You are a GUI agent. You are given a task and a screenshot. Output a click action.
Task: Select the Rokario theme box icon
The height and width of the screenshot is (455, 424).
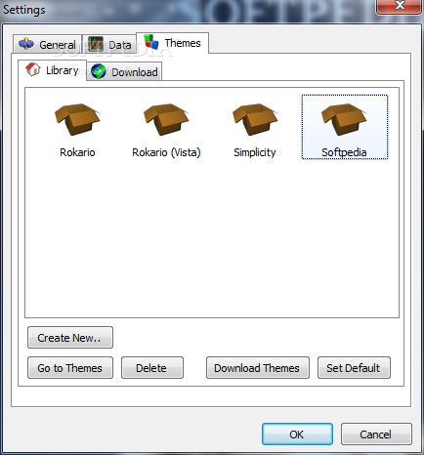pos(77,119)
